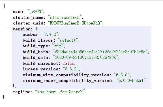Viewport: 163px width, 107px height.
Task: Click the version key label
Action: [22, 29]
